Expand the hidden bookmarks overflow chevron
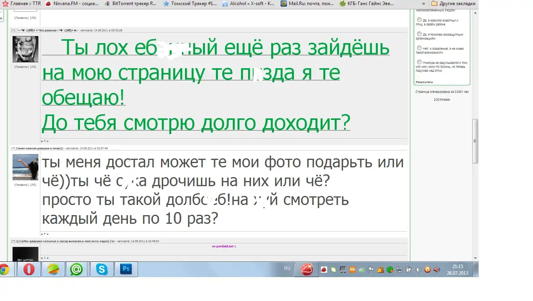The width and height of the screenshot is (533, 301). click(x=422, y=4)
